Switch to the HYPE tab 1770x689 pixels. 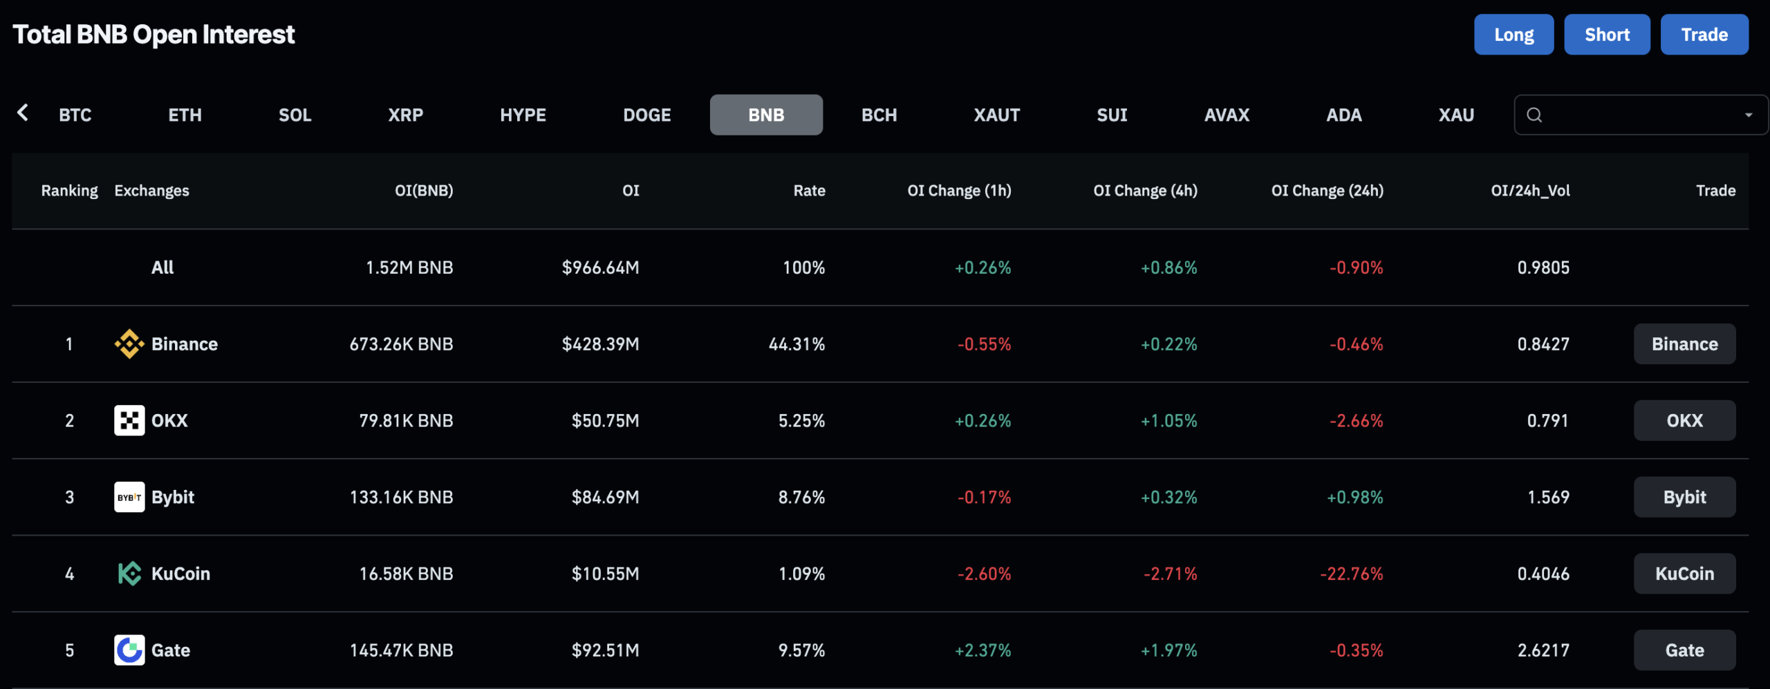(523, 115)
